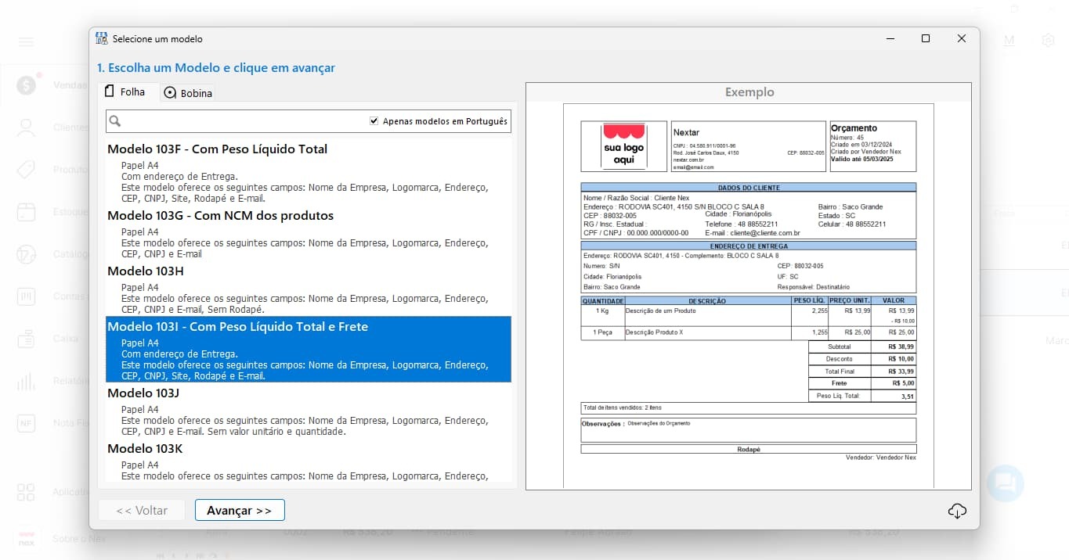Open Nota Fiscal NF icon in sidebar
Viewport: 1069px width, 560px height.
pos(26,423)
